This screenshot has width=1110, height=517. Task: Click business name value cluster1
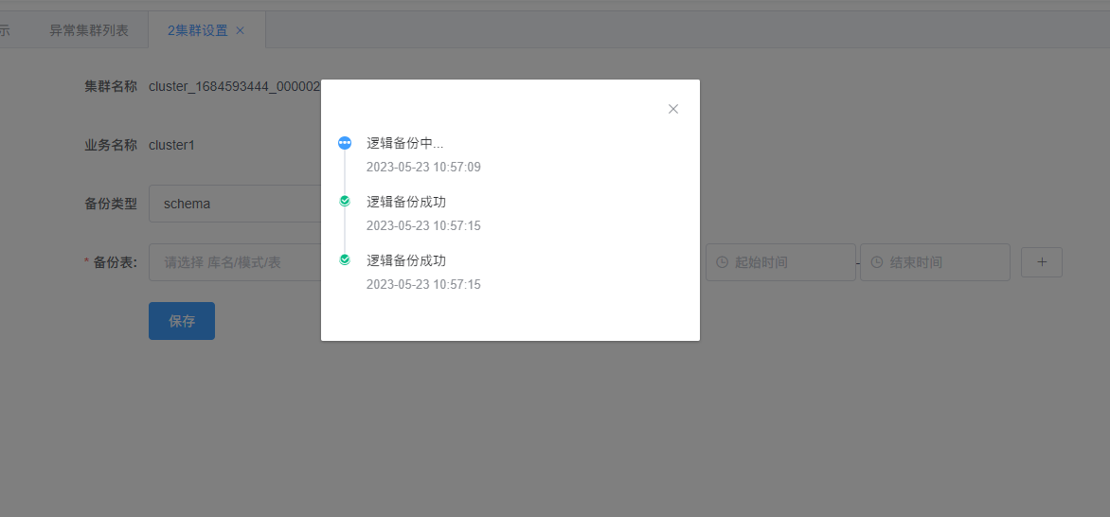[x=171, y=145]
